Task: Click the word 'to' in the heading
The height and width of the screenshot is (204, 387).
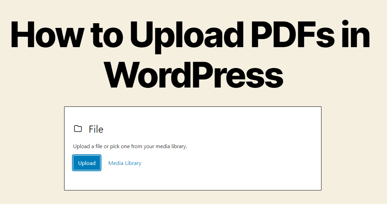Action: 107,36
